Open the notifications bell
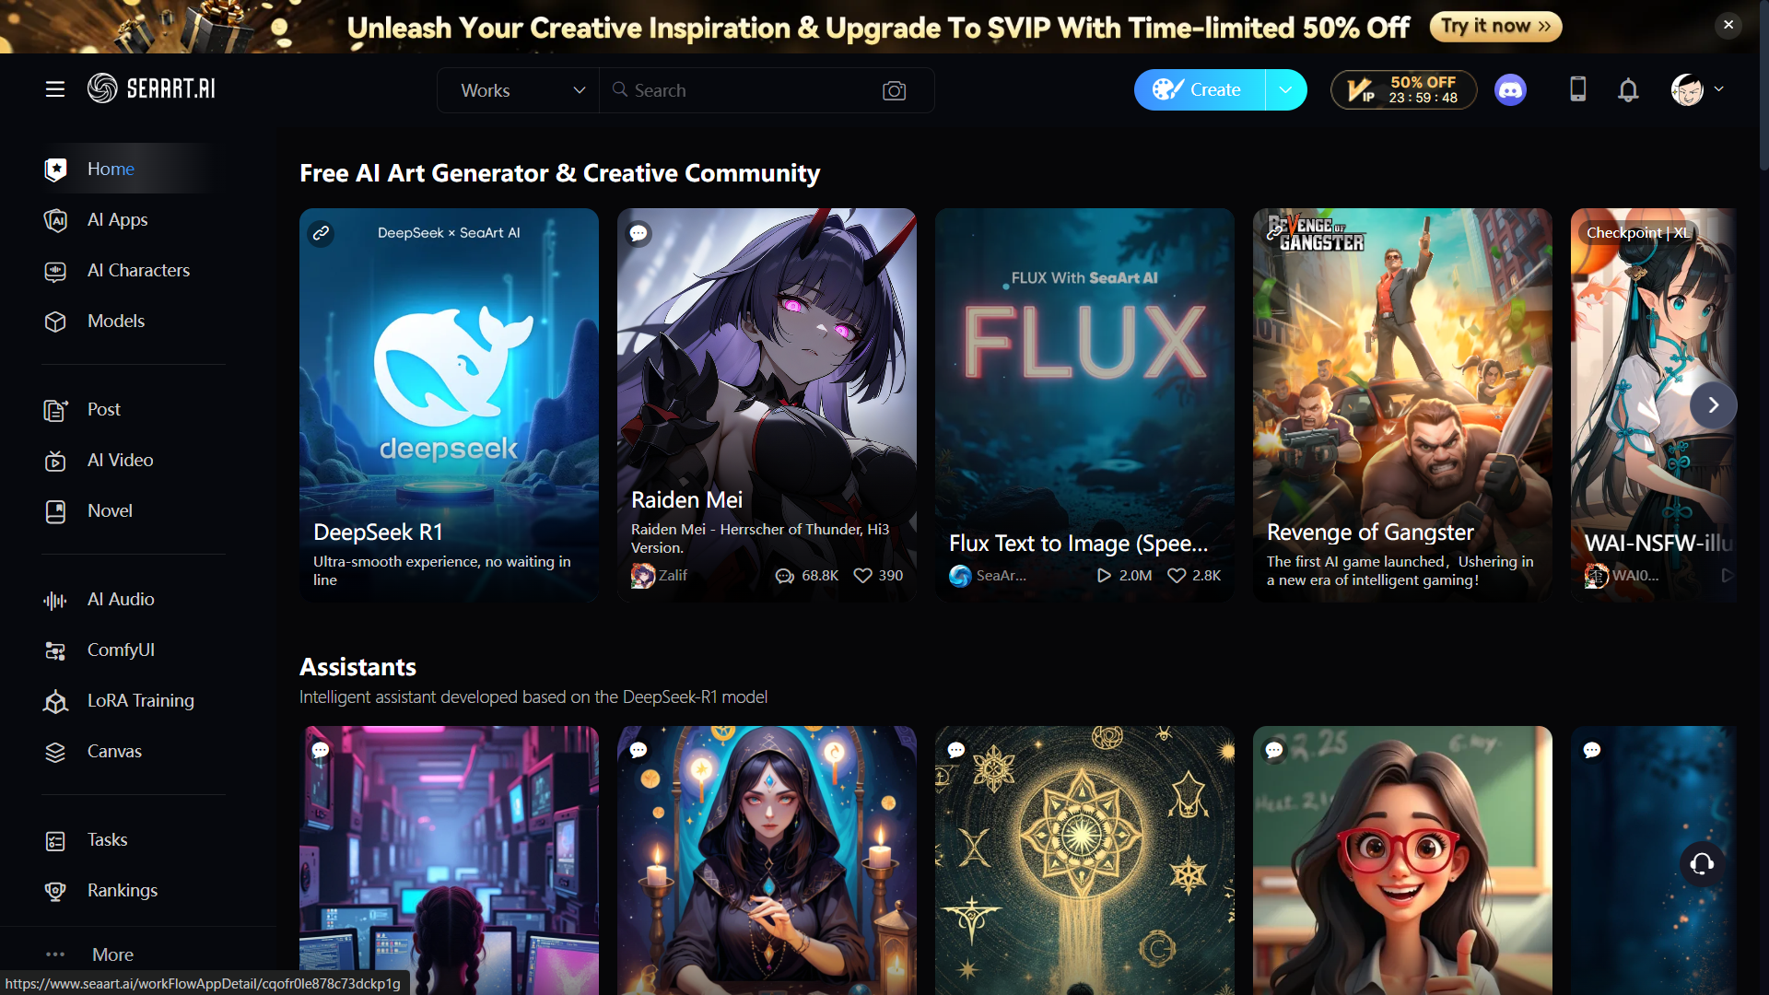Screen dimensions: 1769x995 [1628, 90]
